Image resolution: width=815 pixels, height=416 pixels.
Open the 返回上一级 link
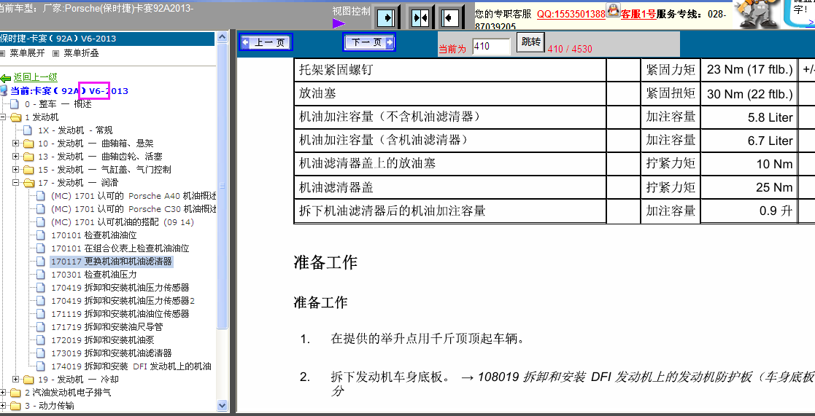tap(35, 78)
